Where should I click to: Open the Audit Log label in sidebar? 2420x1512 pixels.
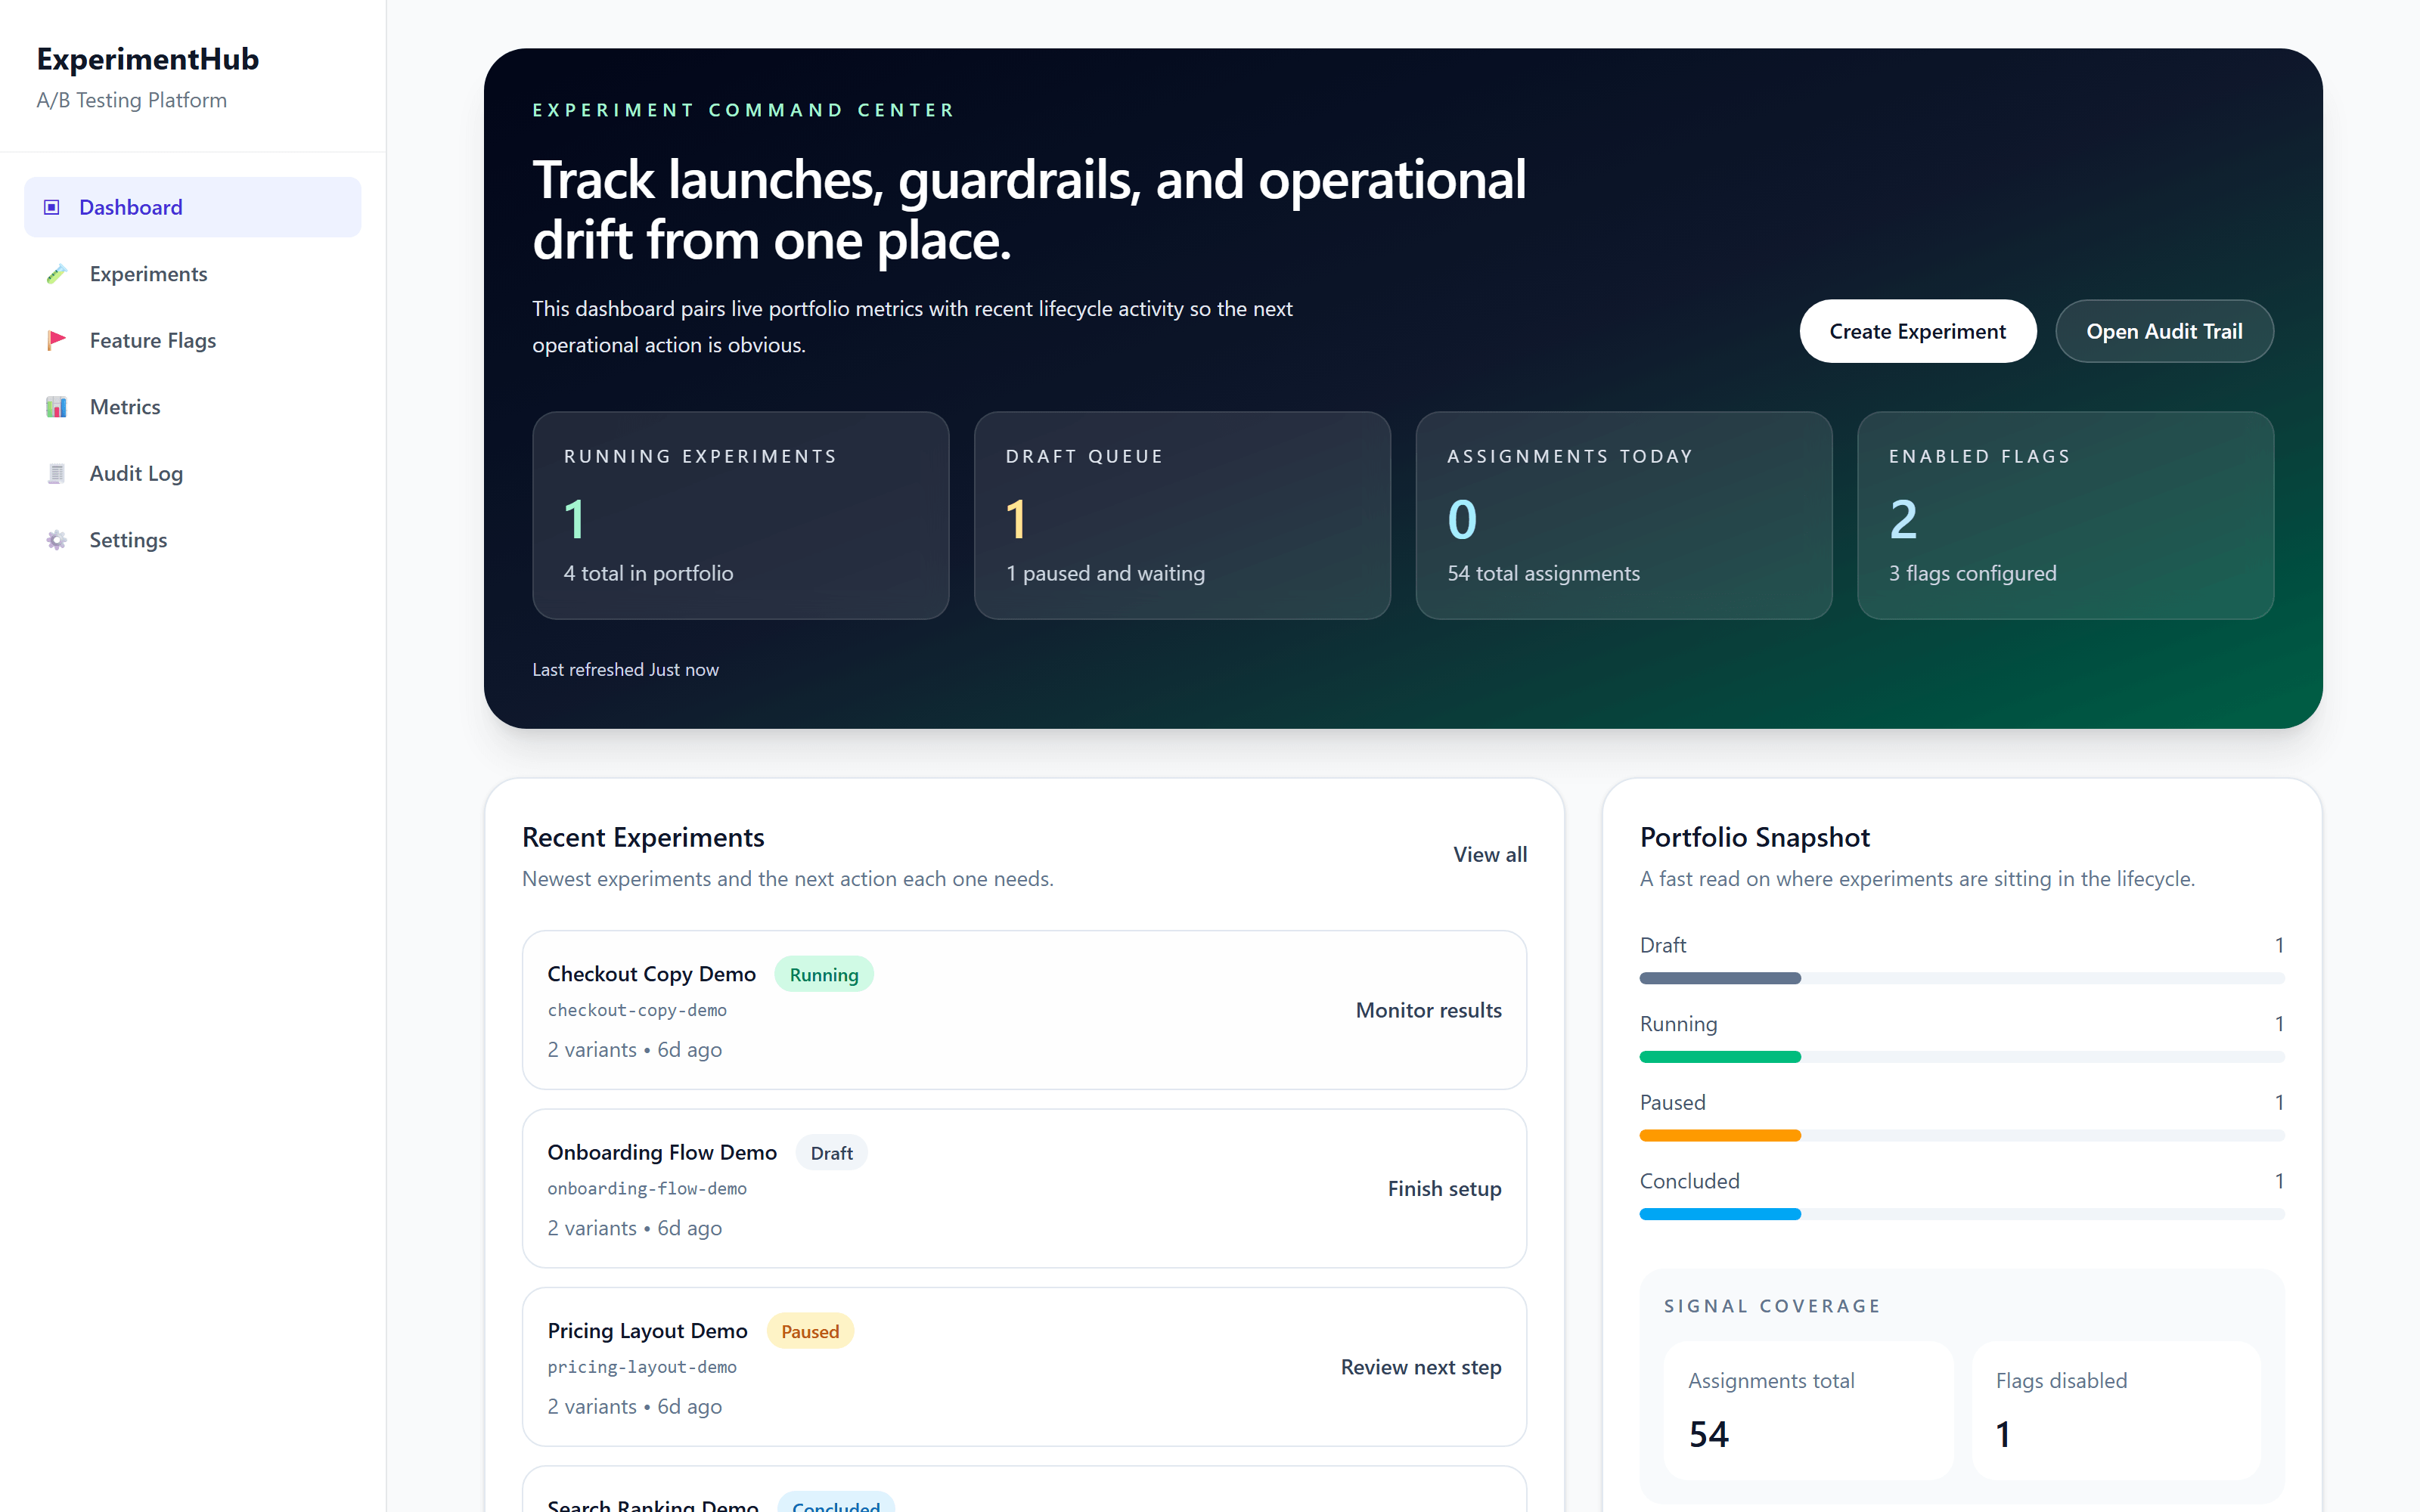[x=136, y=473]
